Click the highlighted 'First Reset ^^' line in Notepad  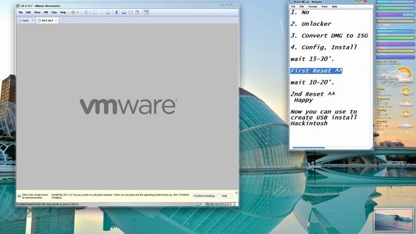click(x=317, y=71)
